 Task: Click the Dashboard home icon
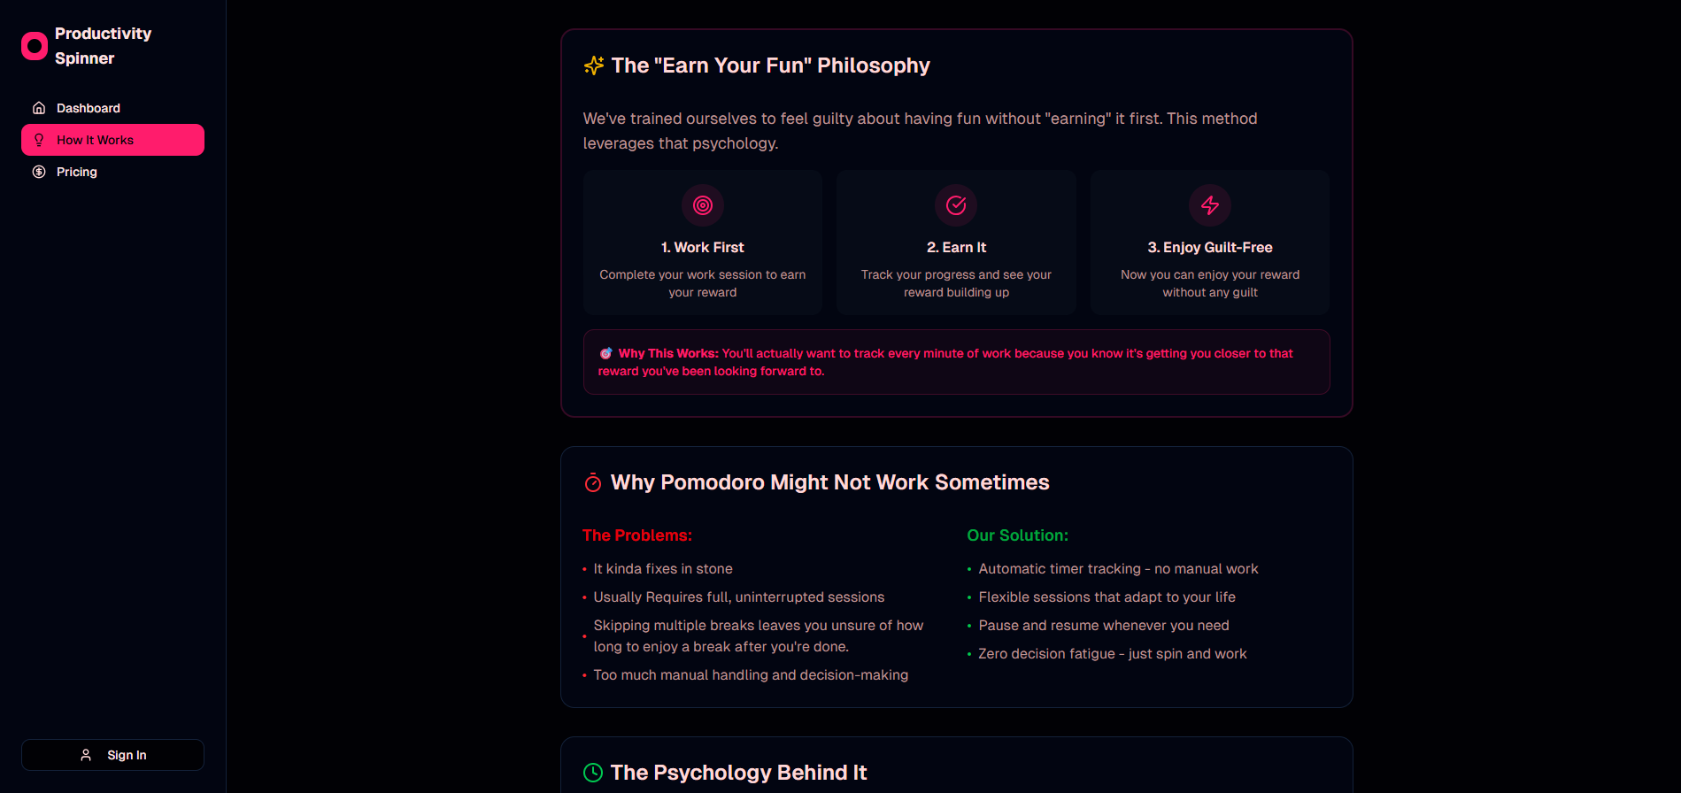[x=39, y=108]
